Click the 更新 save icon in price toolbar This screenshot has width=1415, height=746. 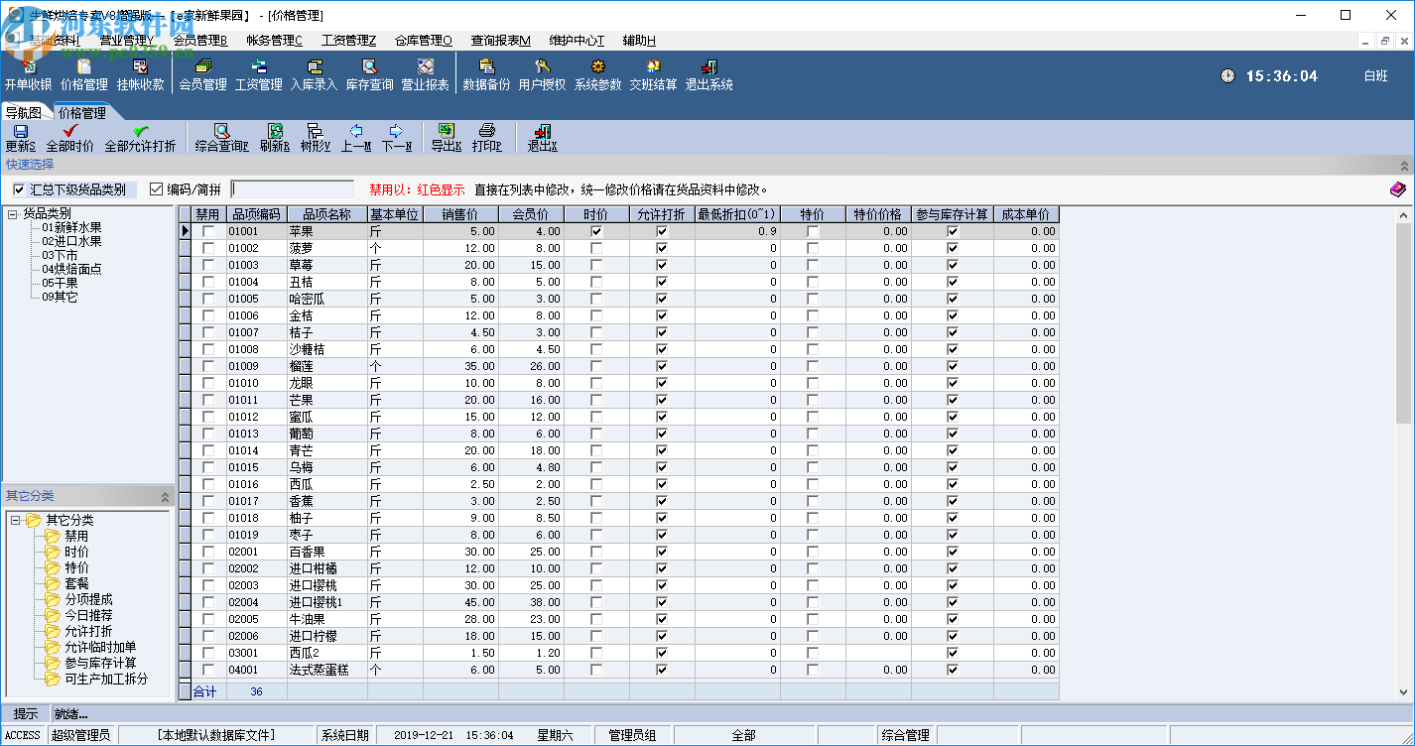coord(21,138)
